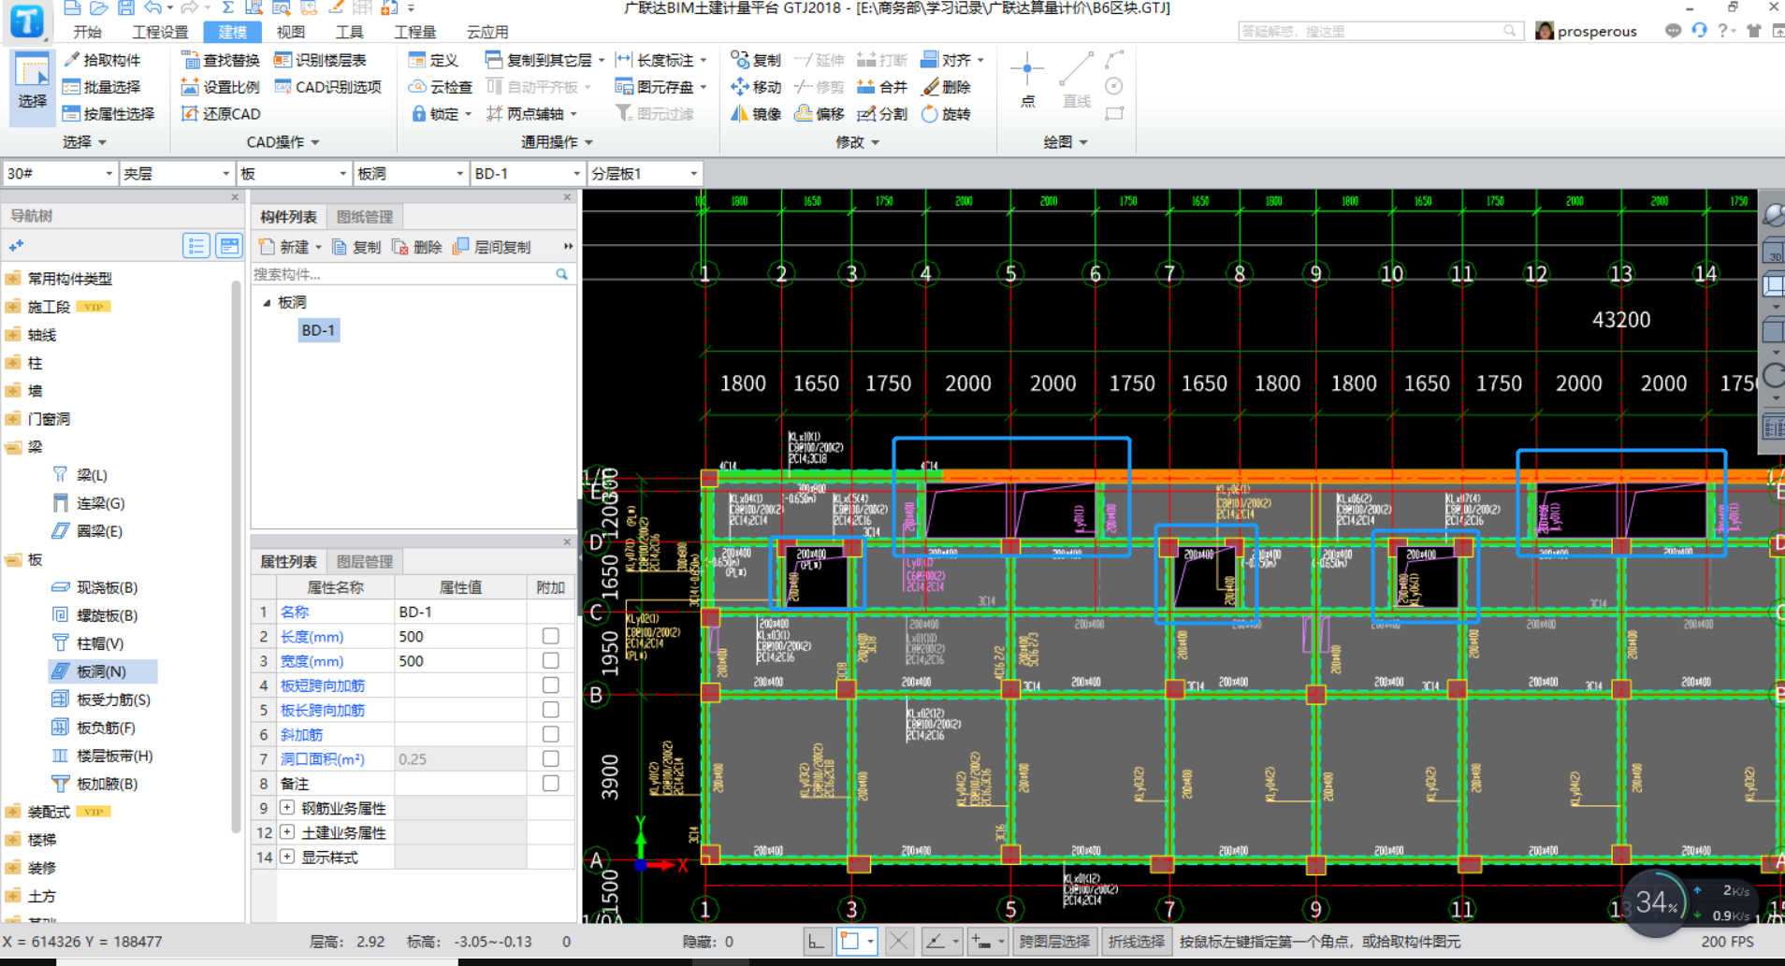Run 云检查 cloud check
Screen dimensions: 1785x966
(x=440, y=87)
